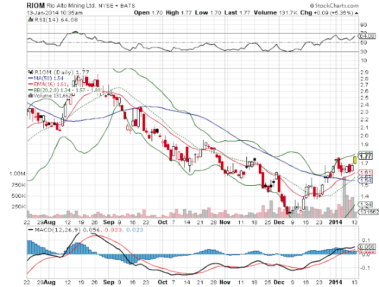379x287 pixels.
Task: Click 2014 on the MACD panel date axis
Action: [x=336, y=282]
